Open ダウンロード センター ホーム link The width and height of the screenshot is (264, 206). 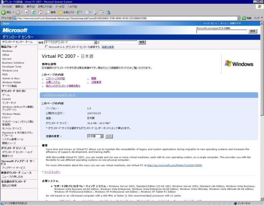(x=17, y=42)
